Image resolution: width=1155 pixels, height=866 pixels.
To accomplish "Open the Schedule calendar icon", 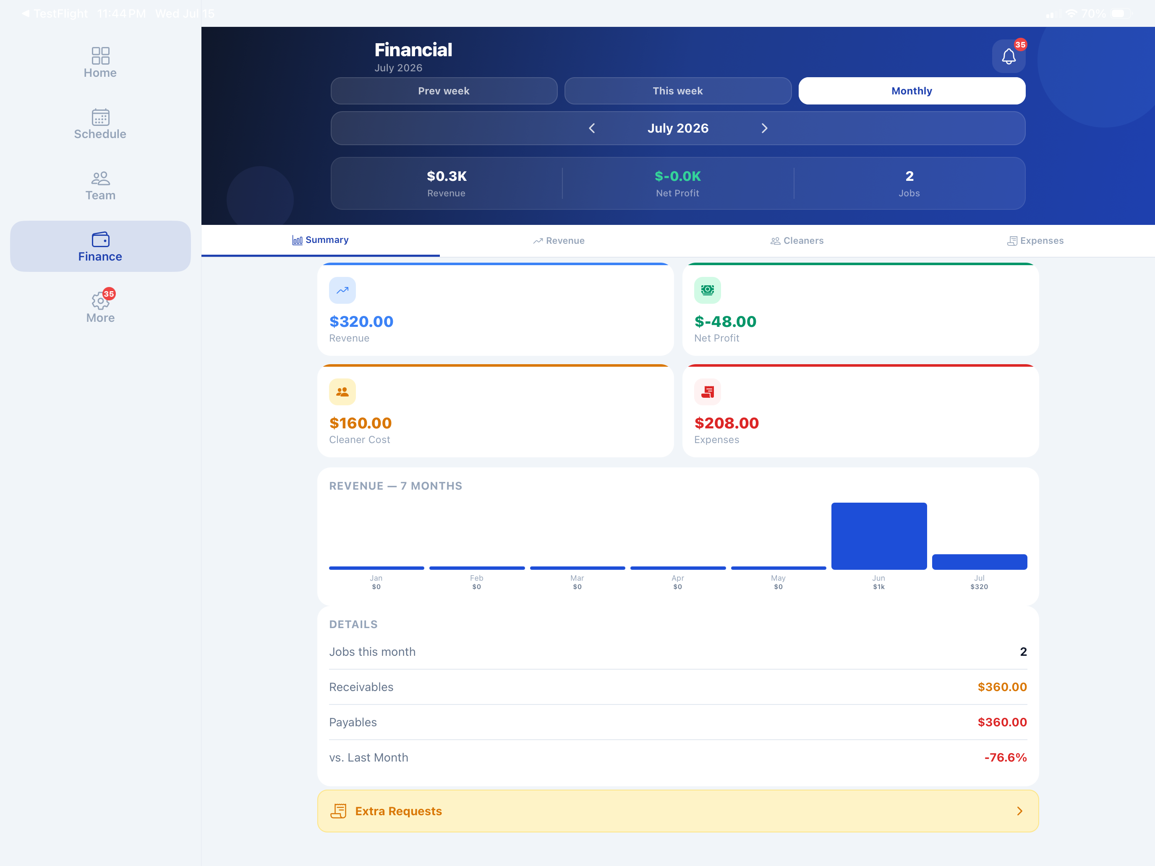I will click(100, 117).
